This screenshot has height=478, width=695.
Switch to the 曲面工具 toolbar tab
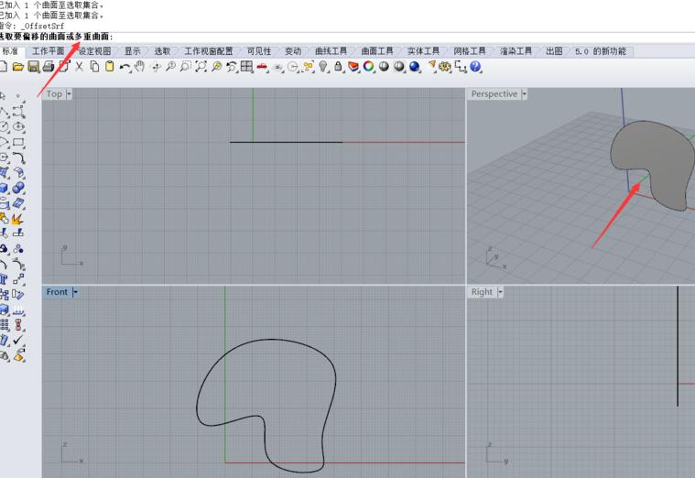tap(376, 51)
